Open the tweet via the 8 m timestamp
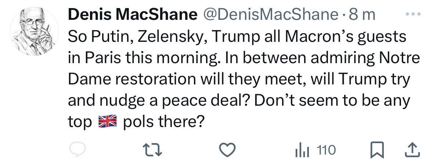 tap(362, 15)
